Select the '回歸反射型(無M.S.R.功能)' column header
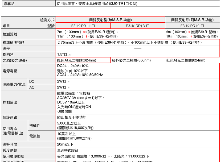 110,20
